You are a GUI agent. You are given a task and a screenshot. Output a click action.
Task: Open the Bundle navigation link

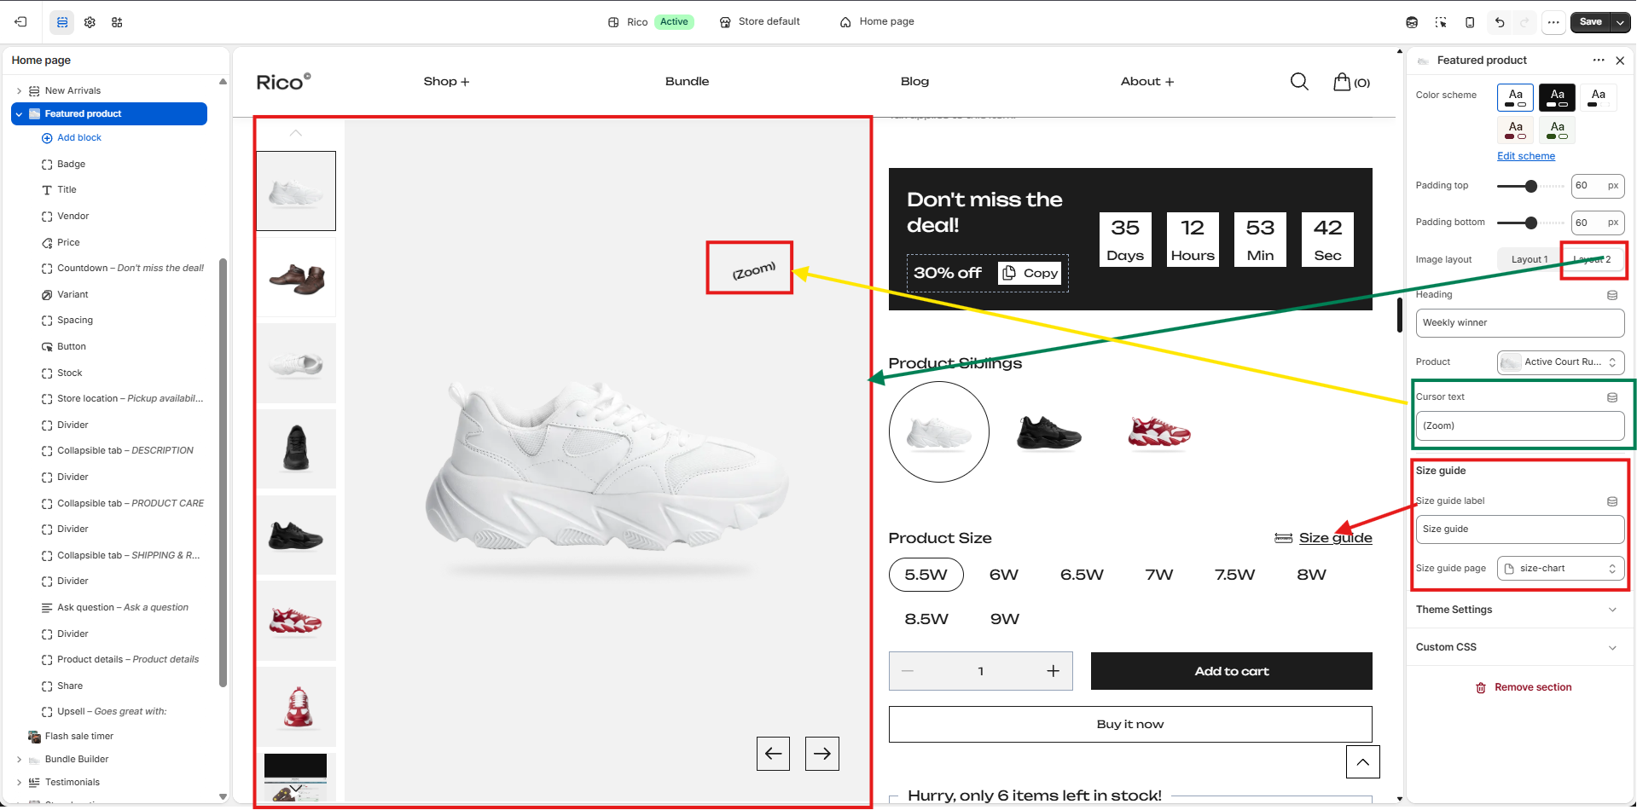tap(687, 82)
